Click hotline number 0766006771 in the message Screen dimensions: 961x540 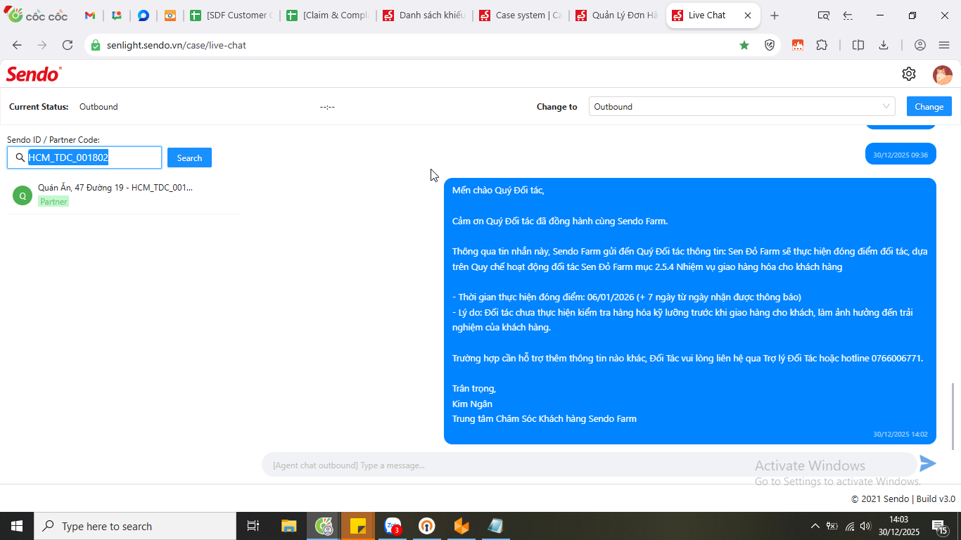point(896,358)
